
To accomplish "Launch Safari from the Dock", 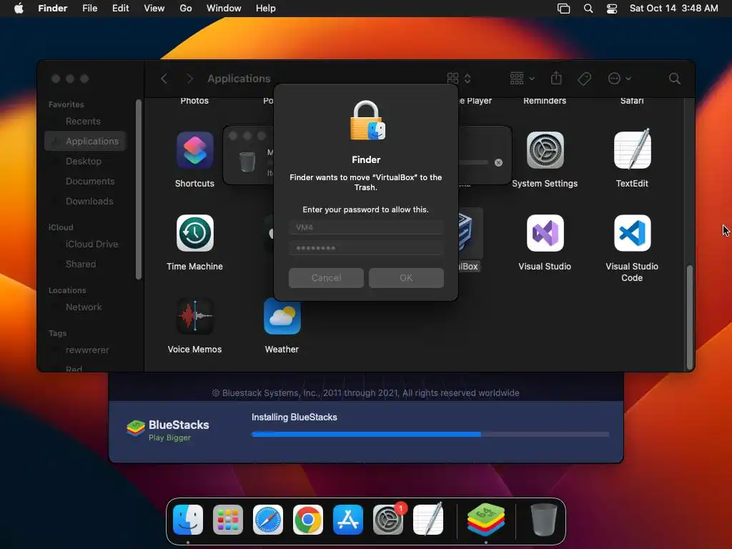I will (x=268, y=520).
